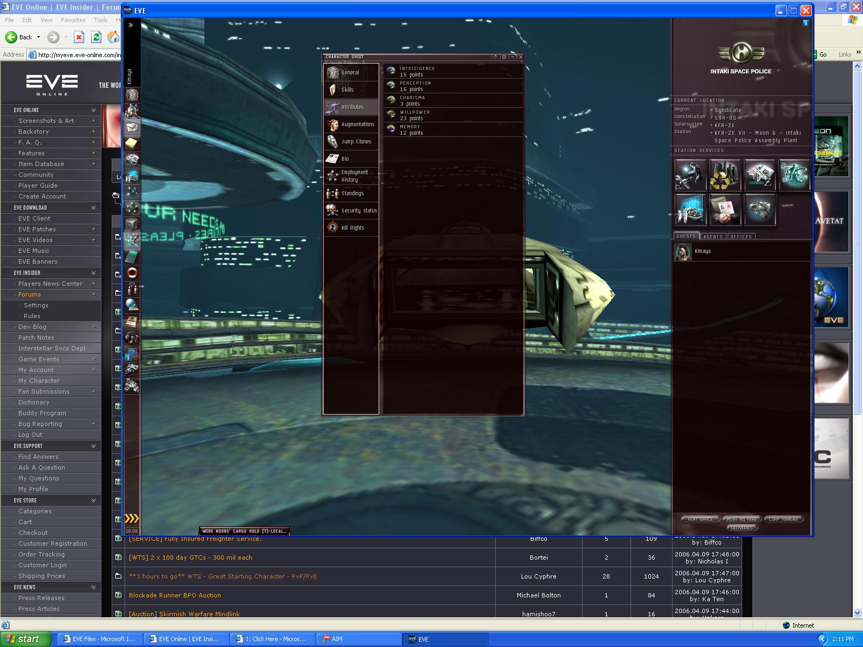Close the Character Sheet panel
Screen dimensions: 863x647
pos(520,57)
